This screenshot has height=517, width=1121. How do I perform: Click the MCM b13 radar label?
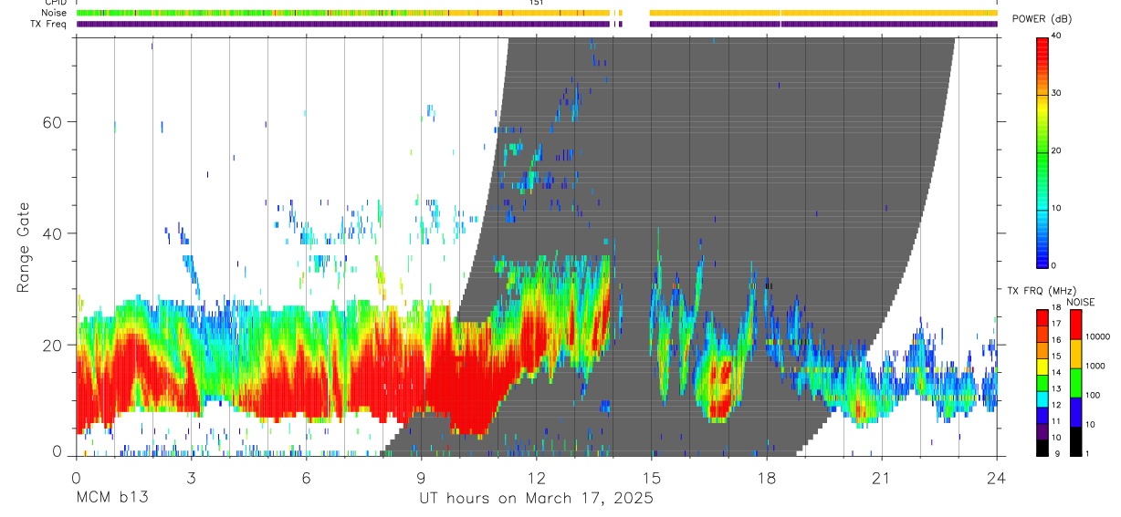tap(112, 498)
